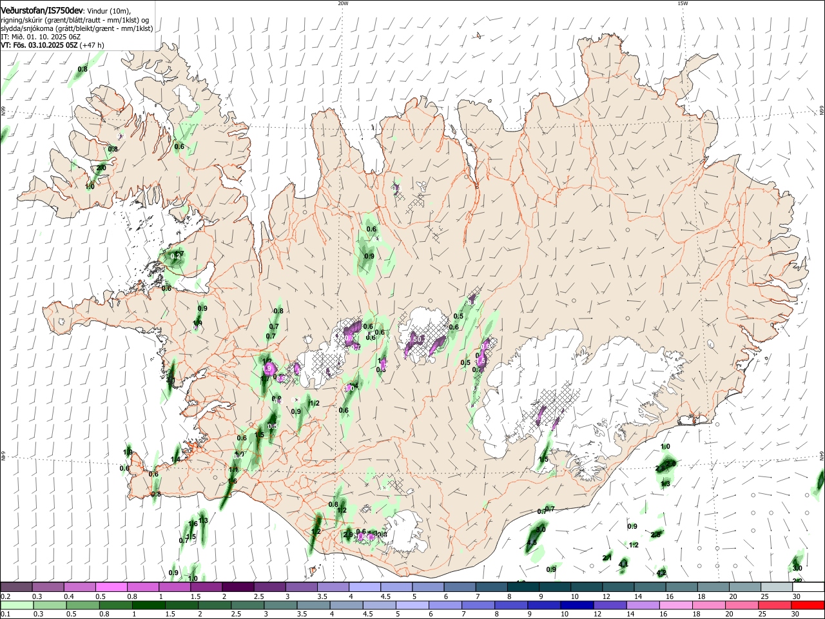Click the 2.9 precipitation value near the south coast
The width and height of the screenshot is (825, 619).
(348, 535)
